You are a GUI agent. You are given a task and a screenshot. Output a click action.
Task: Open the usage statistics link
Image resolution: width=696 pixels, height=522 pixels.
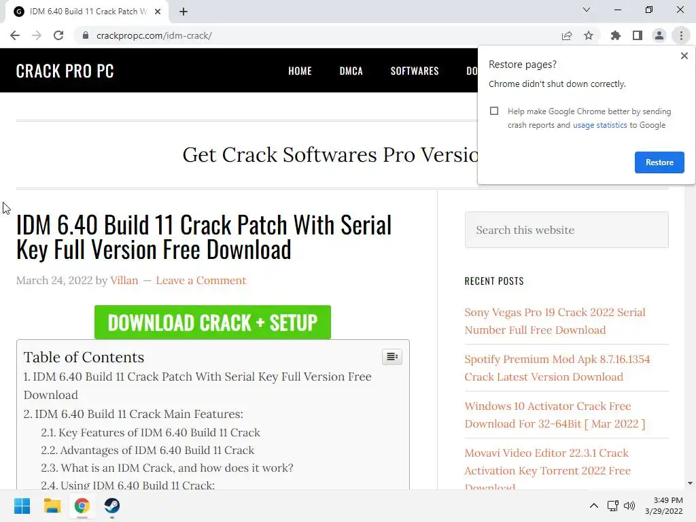(599, 125)
